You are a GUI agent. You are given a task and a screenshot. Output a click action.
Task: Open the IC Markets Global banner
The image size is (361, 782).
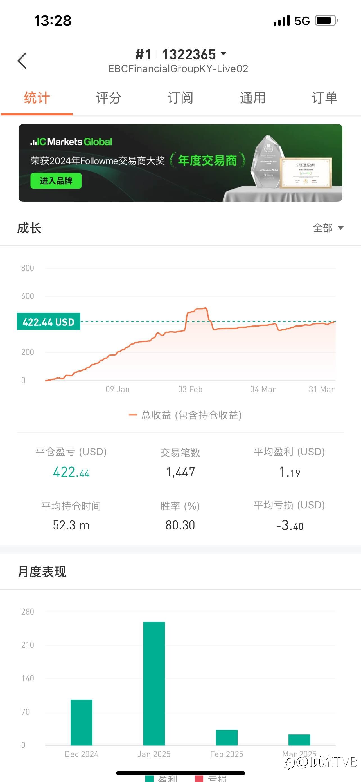[x=180, y=163]
